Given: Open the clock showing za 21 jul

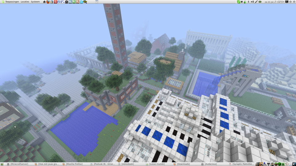Looking at the screenshot, I should coord(274,2).
